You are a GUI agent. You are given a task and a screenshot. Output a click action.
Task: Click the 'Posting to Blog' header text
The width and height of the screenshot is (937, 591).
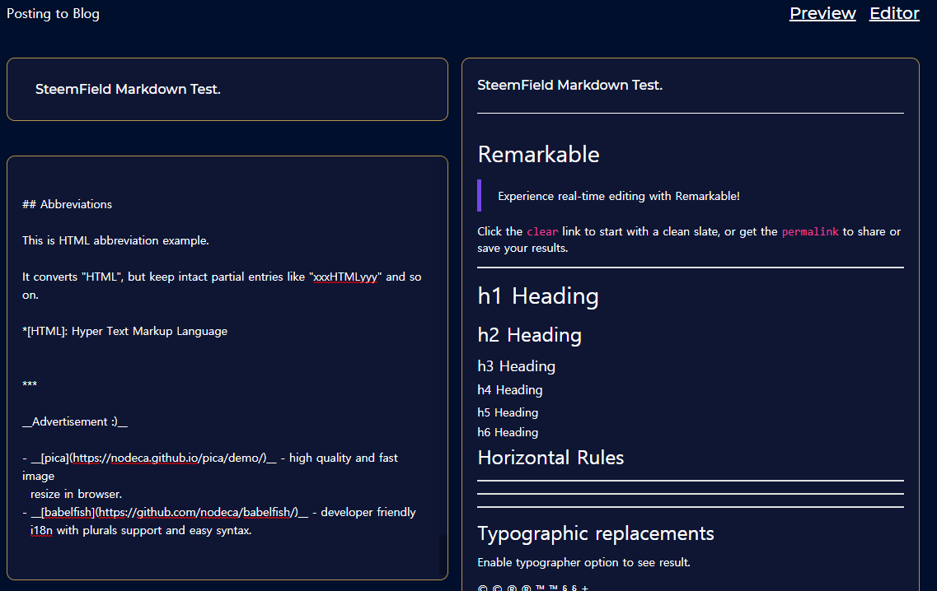click(54, 14)
